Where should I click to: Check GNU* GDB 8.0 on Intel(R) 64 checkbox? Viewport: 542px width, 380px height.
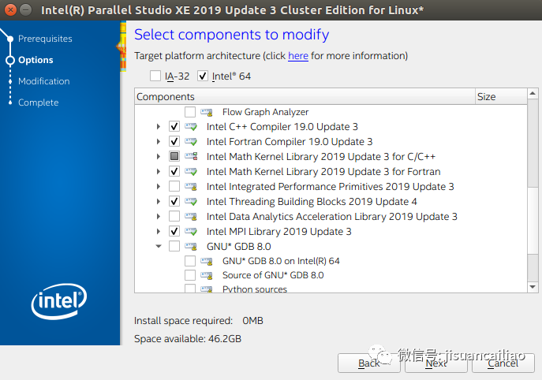point(190,261)
